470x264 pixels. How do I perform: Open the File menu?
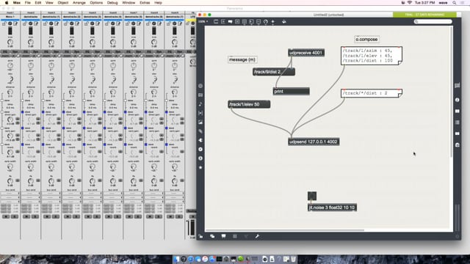[x=28, y=3]
